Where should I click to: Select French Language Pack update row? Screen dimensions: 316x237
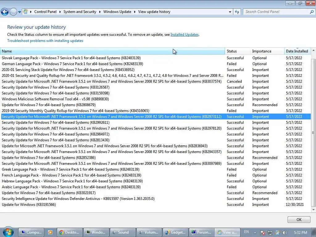pyautogui.click(x=156, y=175)
